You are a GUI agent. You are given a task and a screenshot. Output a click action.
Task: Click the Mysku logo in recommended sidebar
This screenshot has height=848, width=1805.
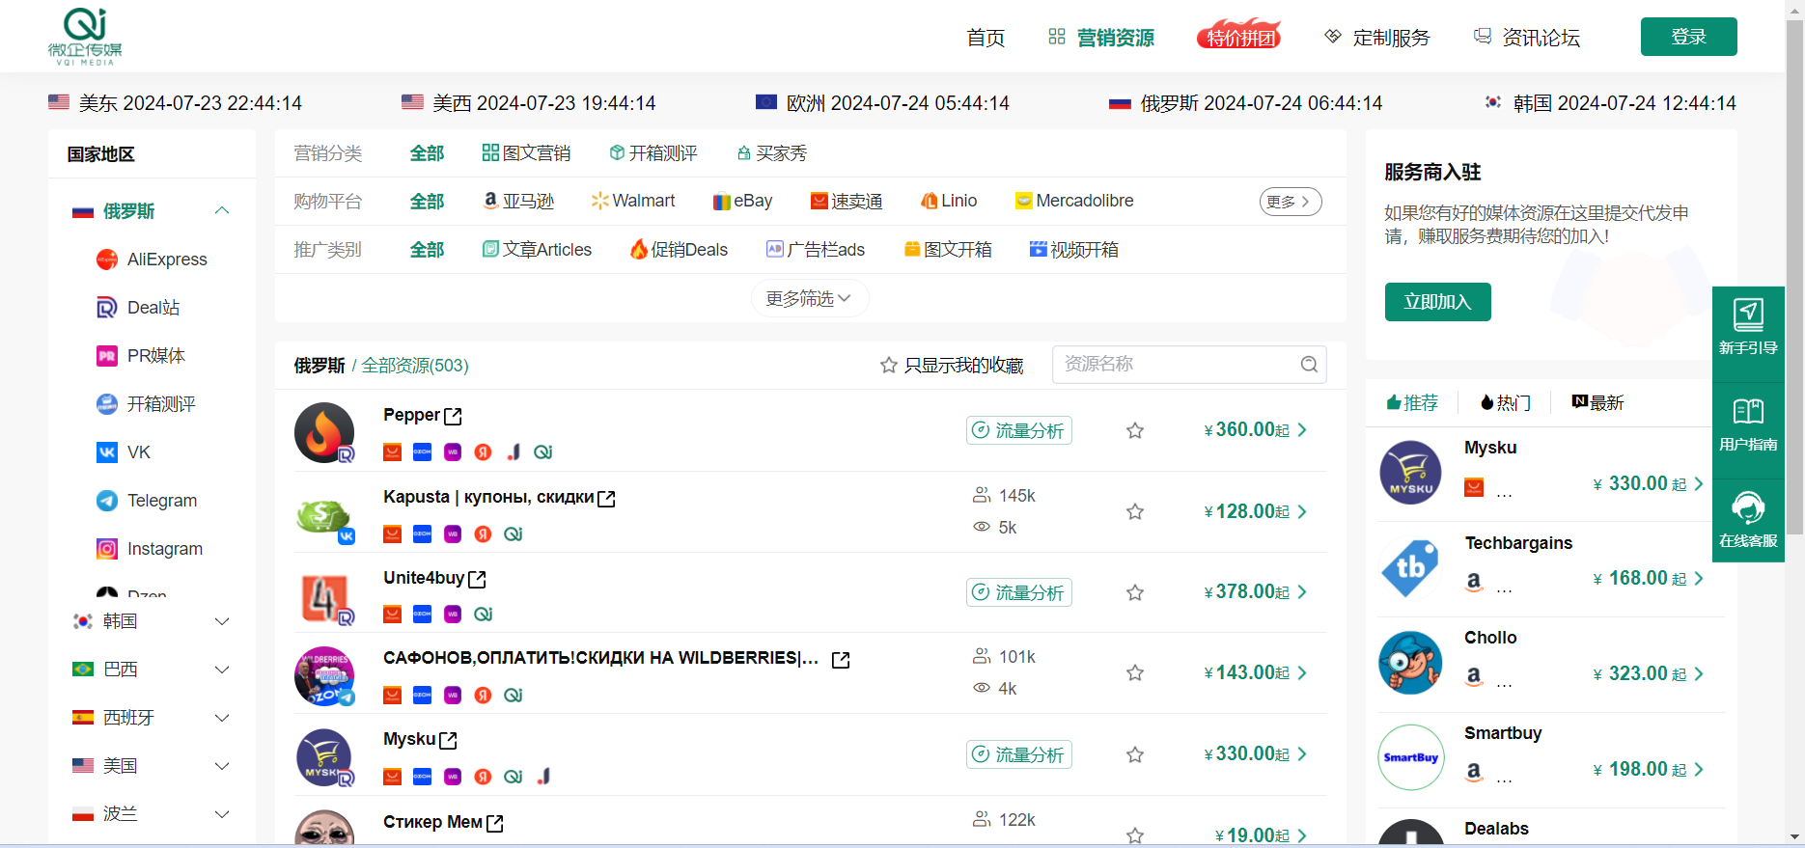pos(1410,473)
